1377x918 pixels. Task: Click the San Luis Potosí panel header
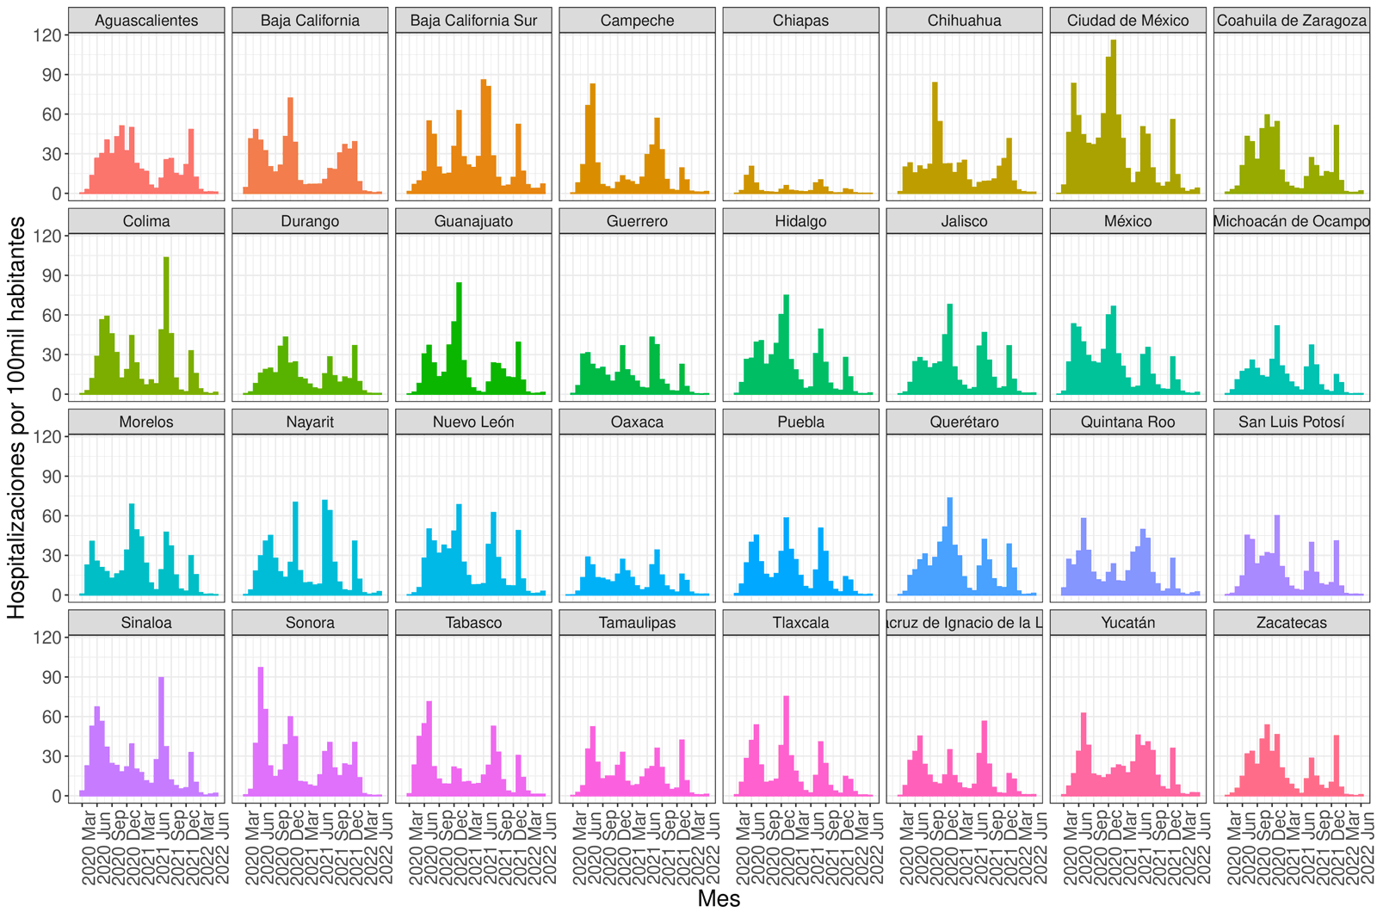coord(1291,422)
